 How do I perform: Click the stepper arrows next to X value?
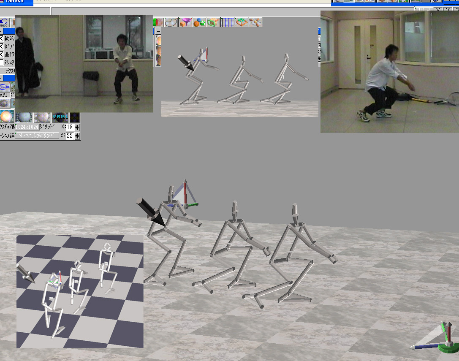tap(77, 127)
